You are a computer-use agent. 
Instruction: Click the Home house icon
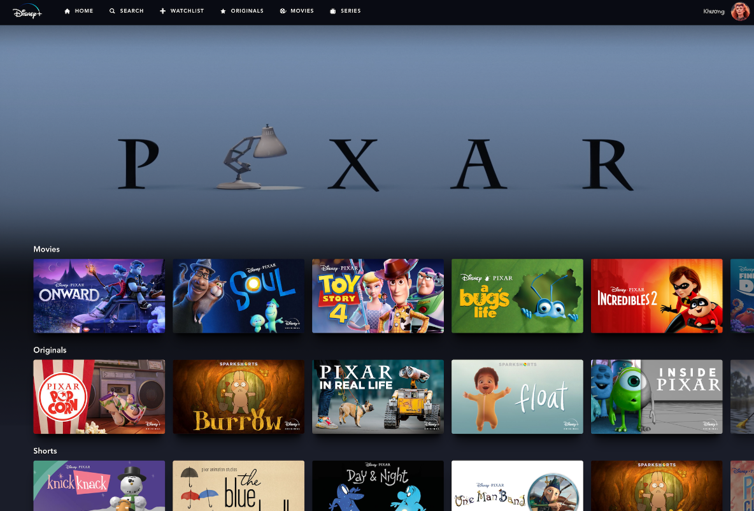tap(68, 11)
